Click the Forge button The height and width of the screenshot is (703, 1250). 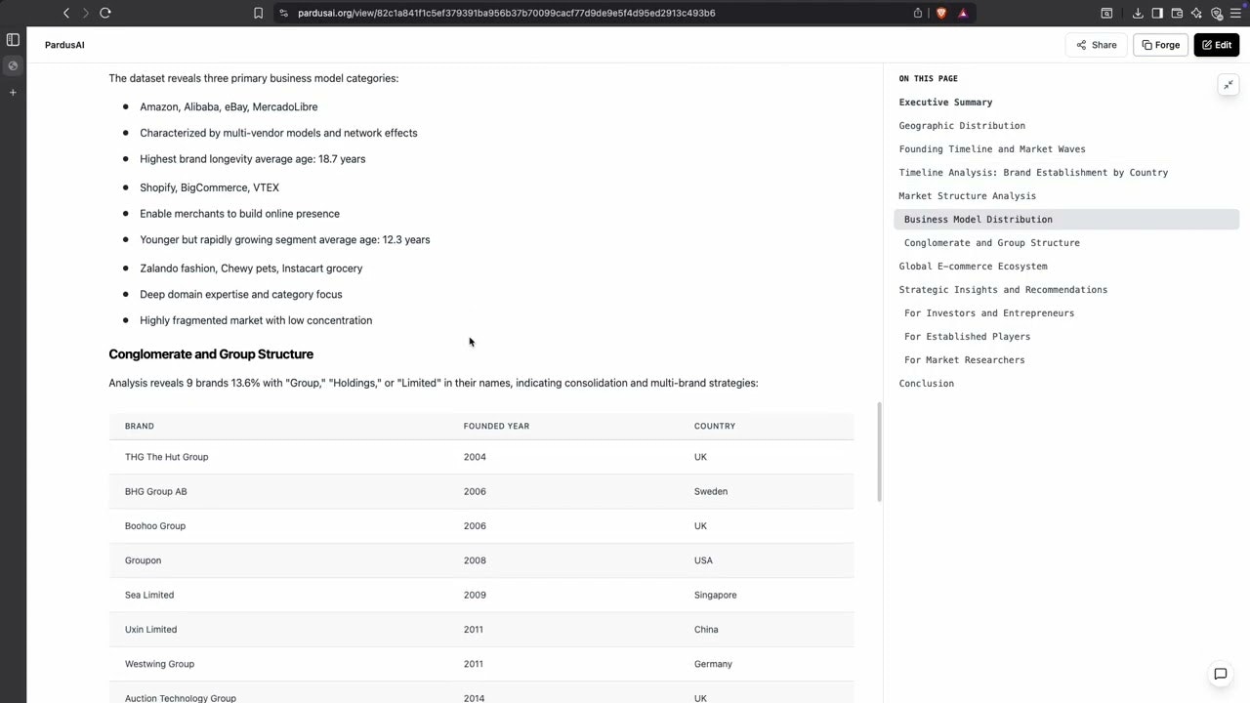[1161, 45]
